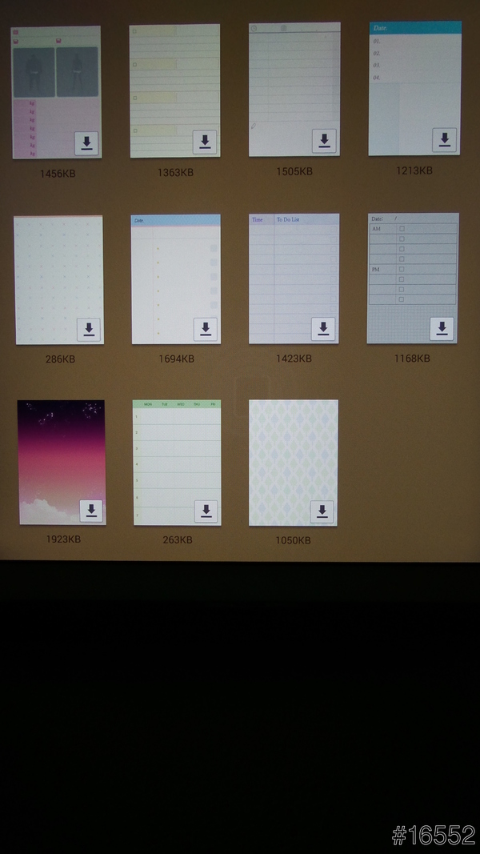Download the 1423KB To Do List template
This screenshot has width=480, height=854.
click(323, 329)
